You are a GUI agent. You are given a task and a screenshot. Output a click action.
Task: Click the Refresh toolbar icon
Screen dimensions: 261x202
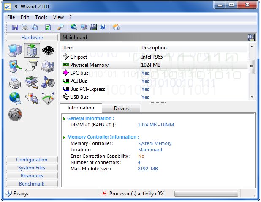tap(48, 27)
